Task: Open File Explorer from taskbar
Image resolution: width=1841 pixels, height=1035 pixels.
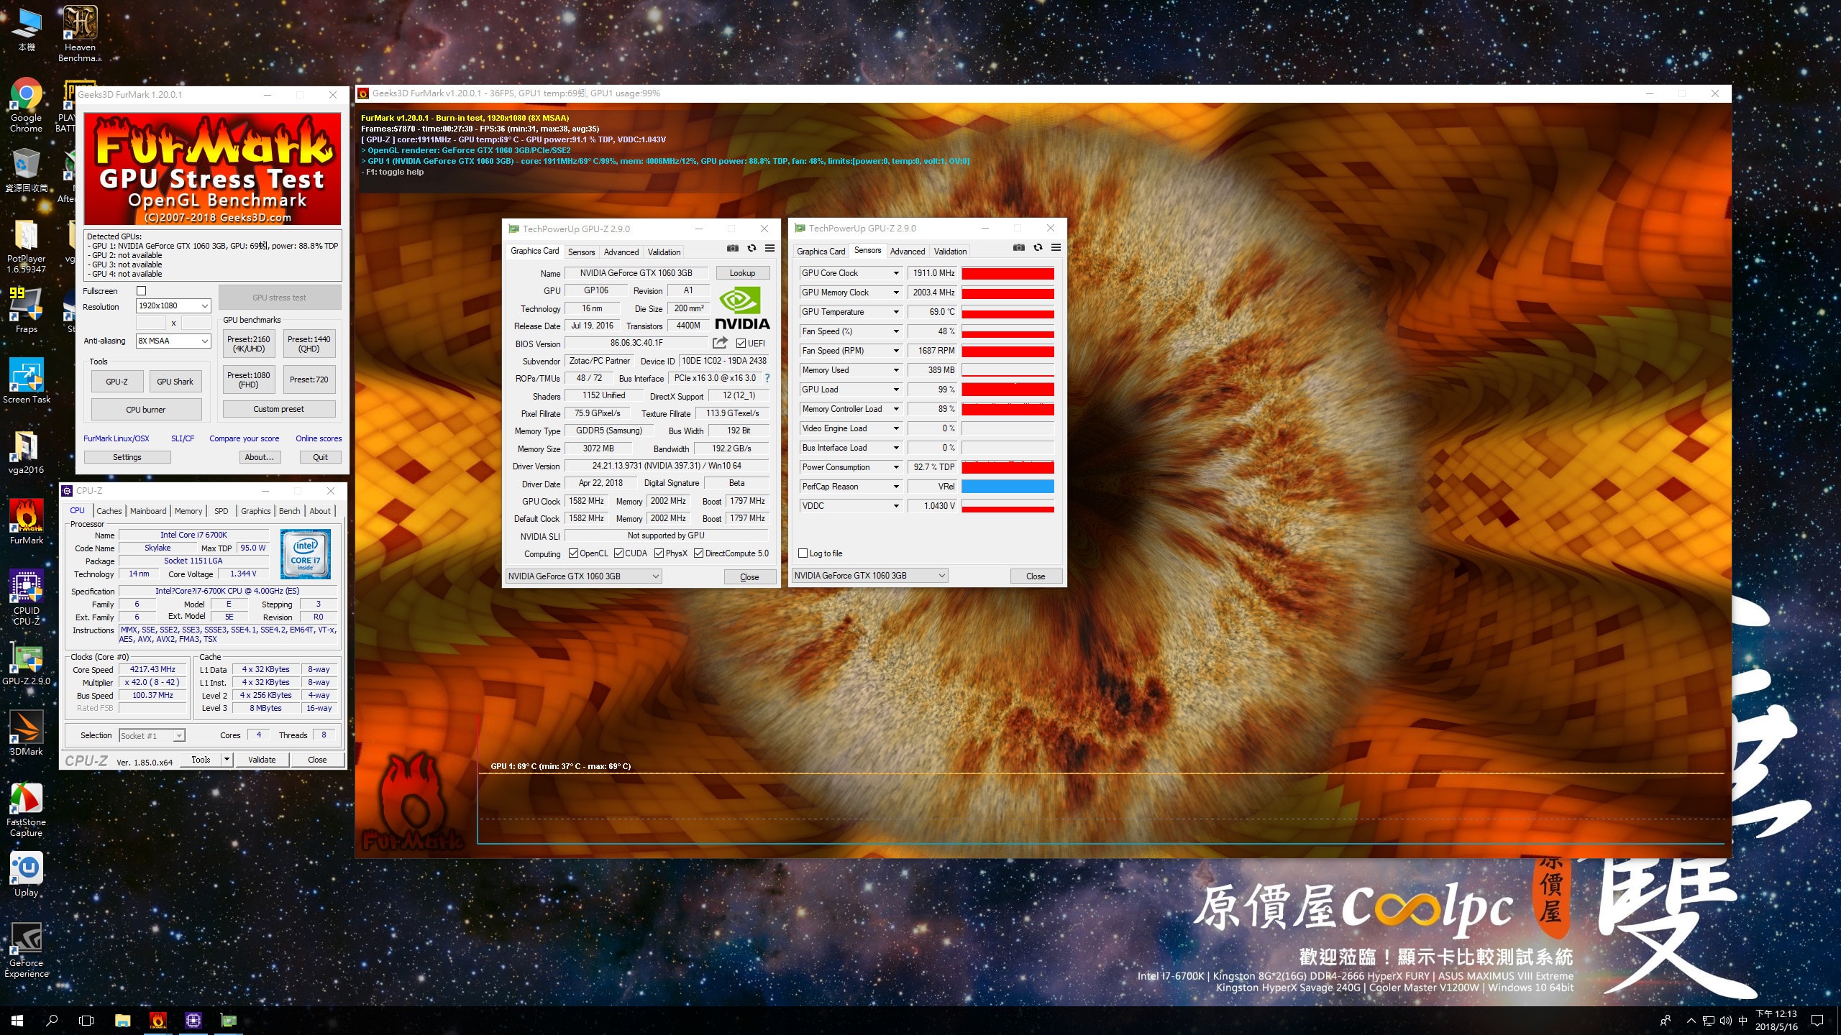Action: coord(122,1020)
